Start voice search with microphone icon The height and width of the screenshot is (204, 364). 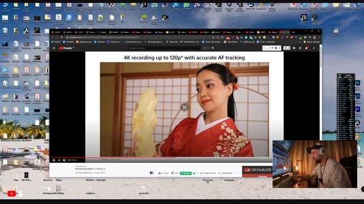click(213, 48)
